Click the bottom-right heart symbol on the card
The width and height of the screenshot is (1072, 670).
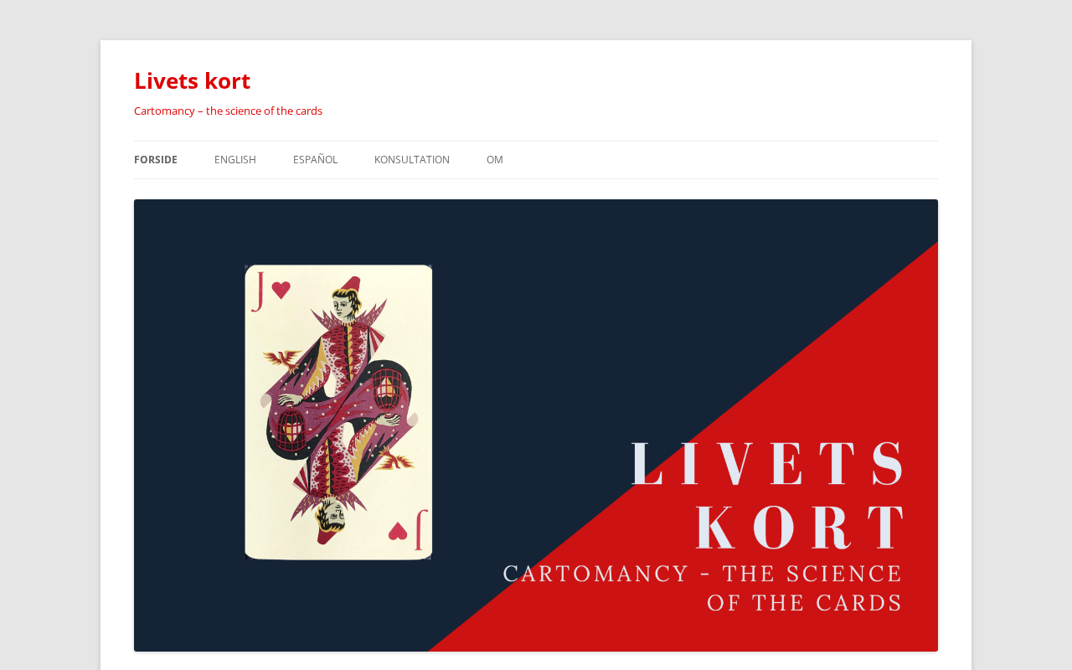point(398,531)
